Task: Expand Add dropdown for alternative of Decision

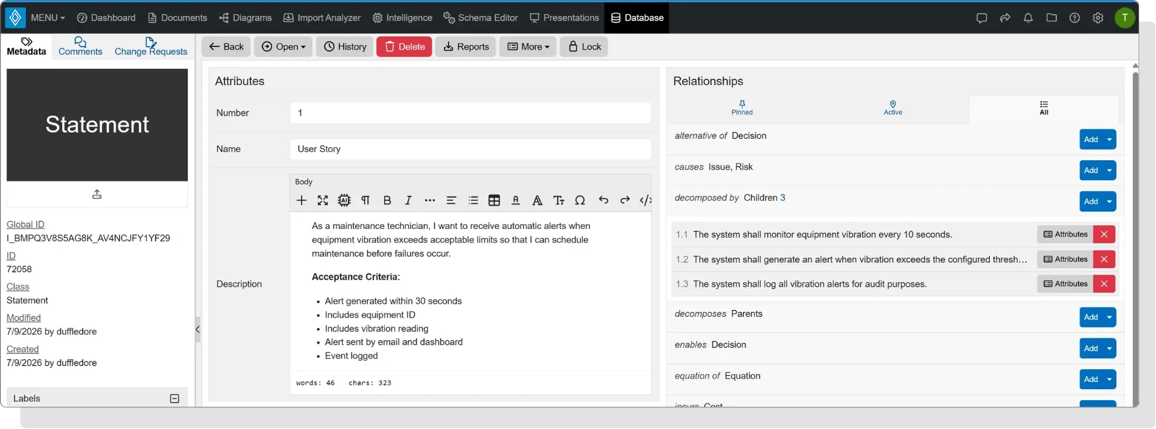Action: [1109, 140]
